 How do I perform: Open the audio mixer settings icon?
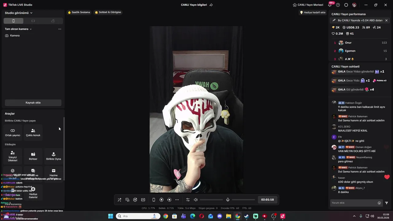click(188, 200)
